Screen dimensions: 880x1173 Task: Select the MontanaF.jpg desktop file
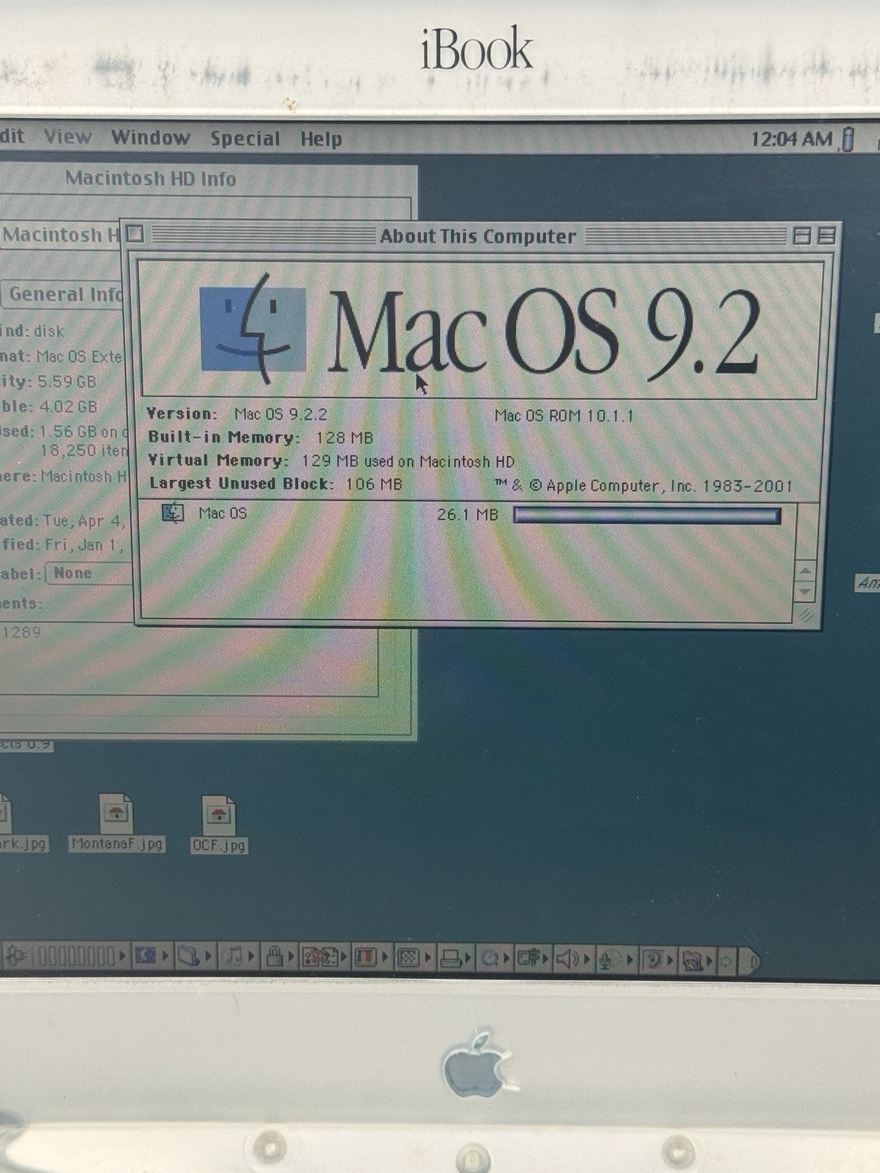[x=117, y=823]
